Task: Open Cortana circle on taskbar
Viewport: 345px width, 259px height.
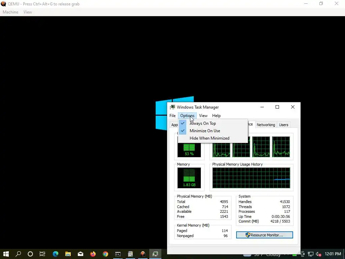Action: [30, 254]
